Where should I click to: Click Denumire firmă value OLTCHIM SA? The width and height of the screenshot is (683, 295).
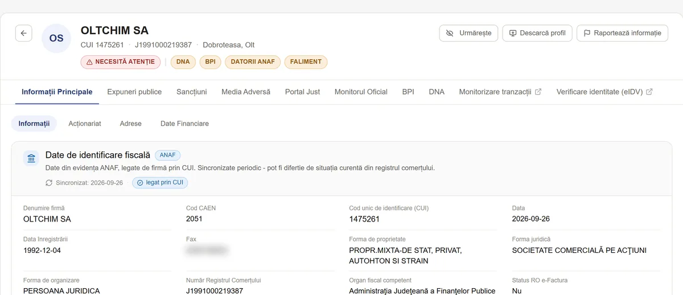(47, 219)
